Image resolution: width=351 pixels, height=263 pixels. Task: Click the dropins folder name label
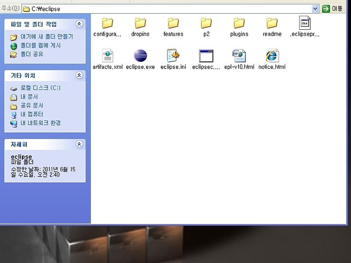pyautogui.click(x=140, y=34)
